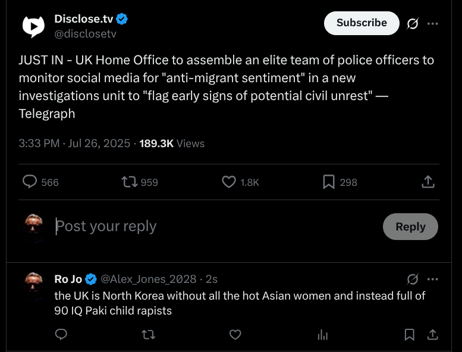
Task: Bookmark the Ro Jo reply
Action: click(x=410, y=335)
